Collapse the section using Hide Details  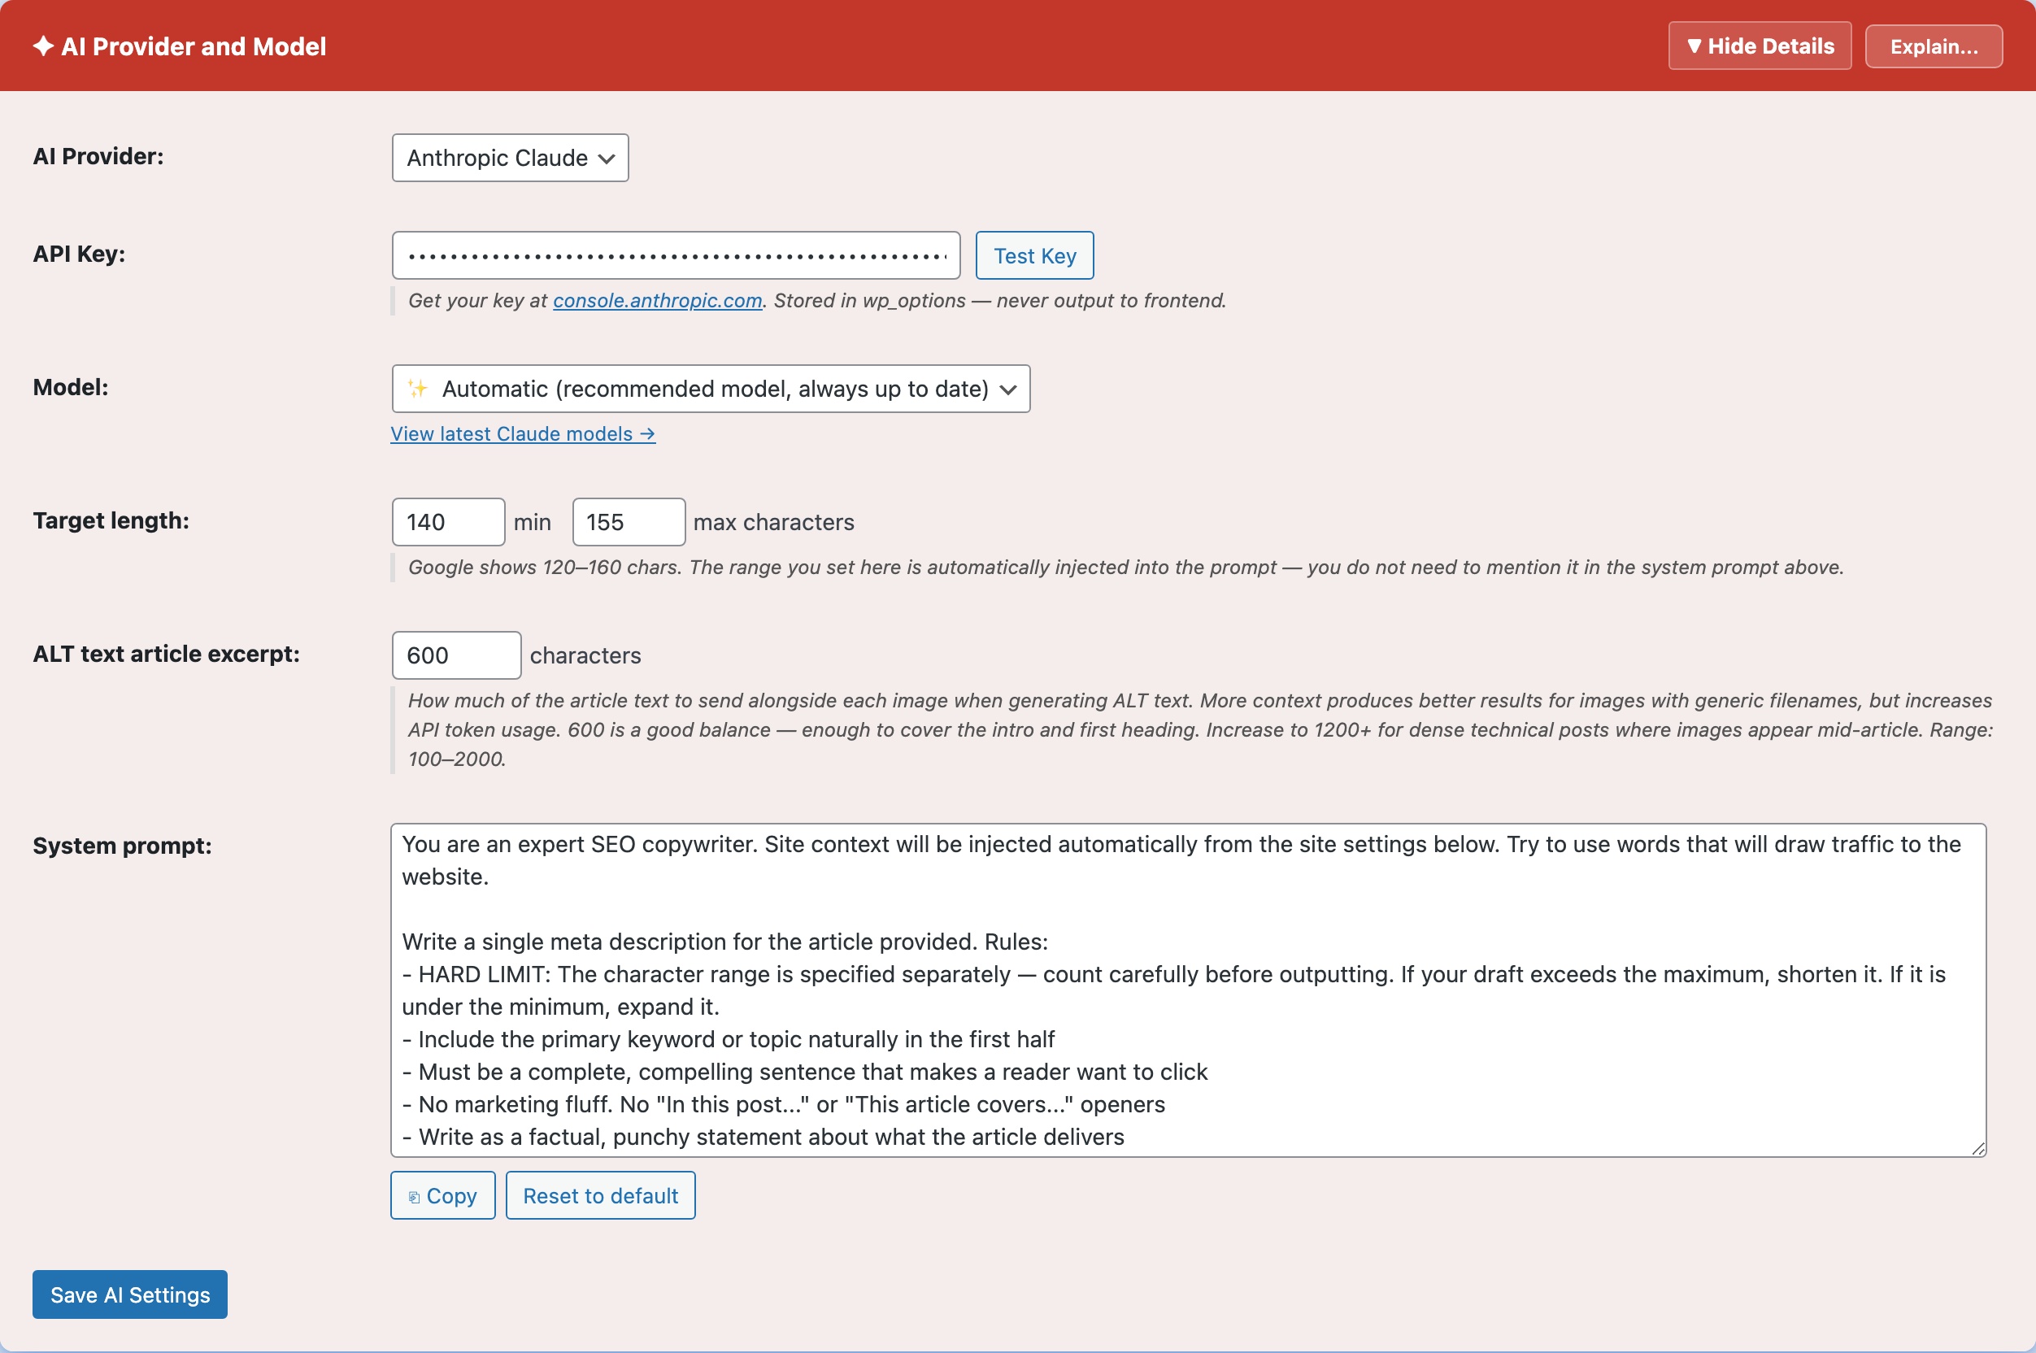1758,46
